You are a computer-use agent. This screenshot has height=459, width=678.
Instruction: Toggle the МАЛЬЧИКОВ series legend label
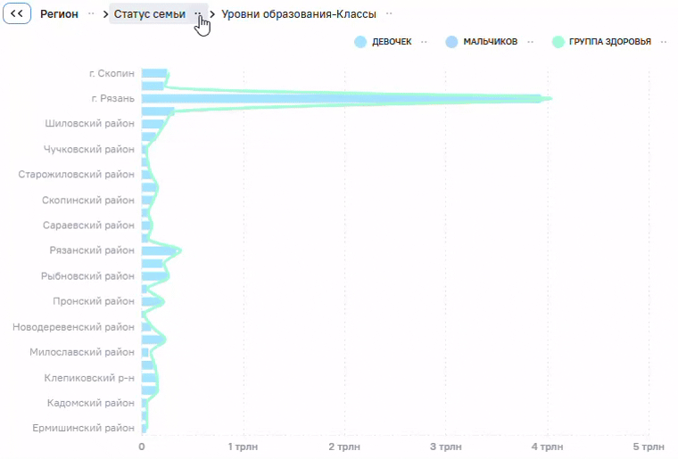click(x=491, y=42)
